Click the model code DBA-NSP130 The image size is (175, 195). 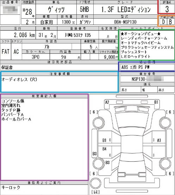pos(125,22)
